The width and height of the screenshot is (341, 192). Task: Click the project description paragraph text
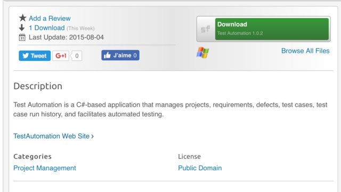point(170,109)
